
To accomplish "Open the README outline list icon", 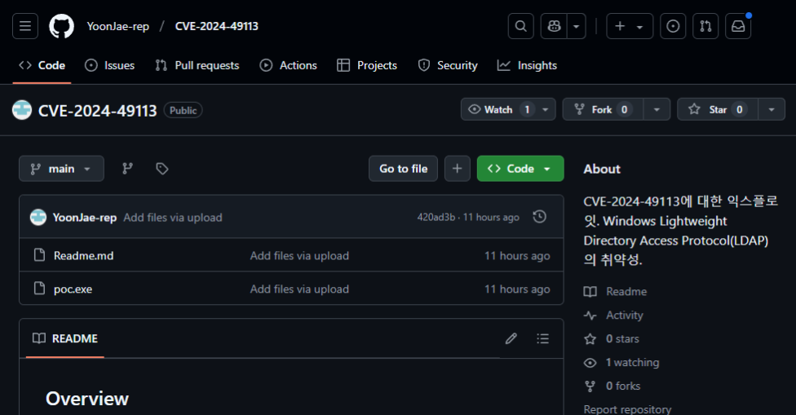I will point(542,338).
